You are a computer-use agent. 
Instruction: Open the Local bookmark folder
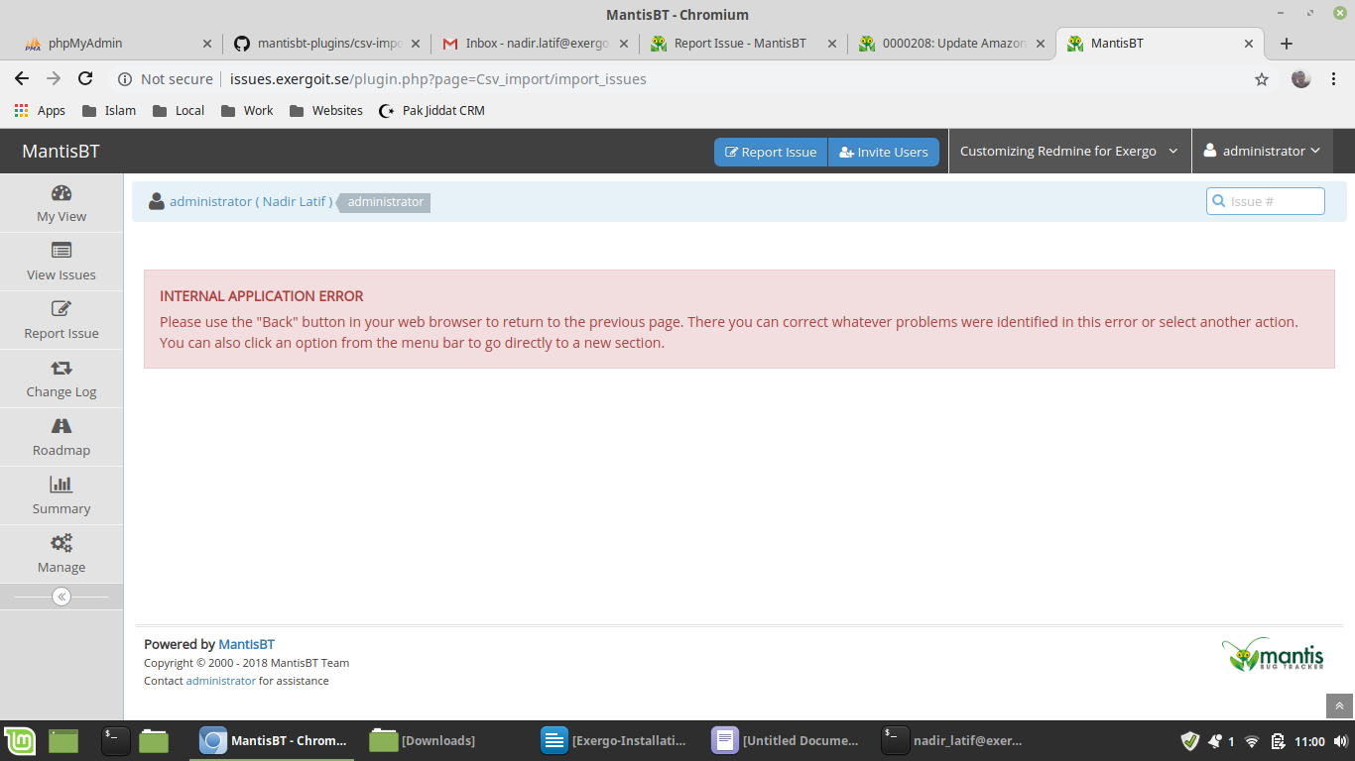[x=179, y=111]
